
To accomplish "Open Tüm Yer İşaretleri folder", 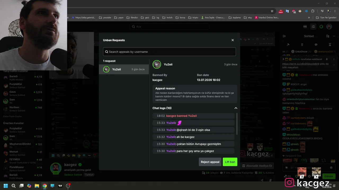I will coord(326,18).
